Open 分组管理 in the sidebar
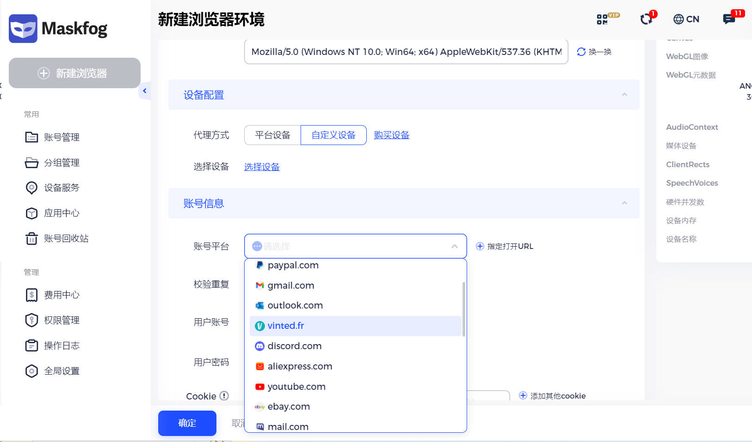Image resolution: width=752 pixels, height=442 pixels. (x=52, y=163)
